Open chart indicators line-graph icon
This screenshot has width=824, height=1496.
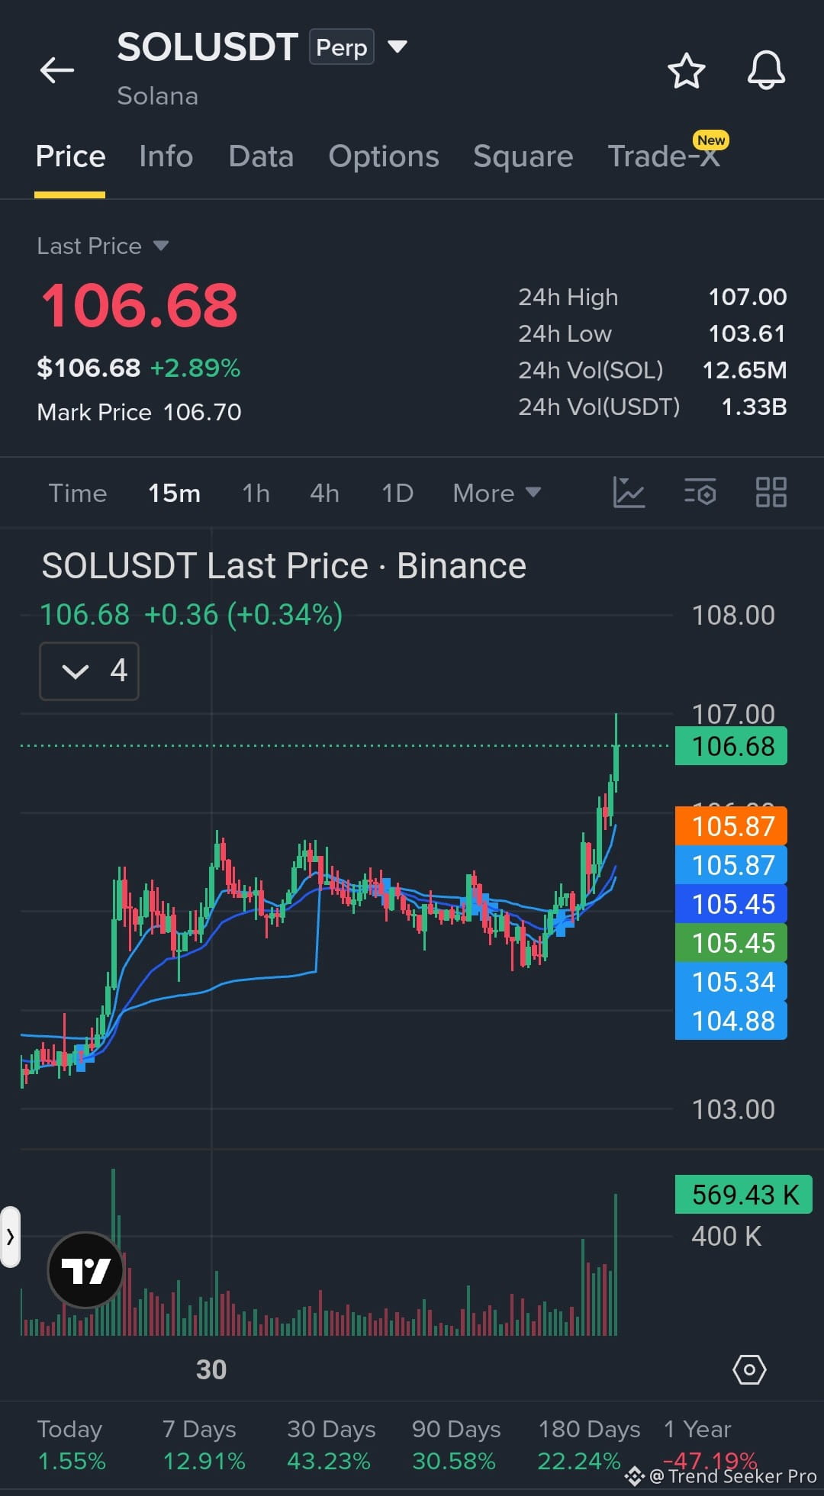pos(629,492)
